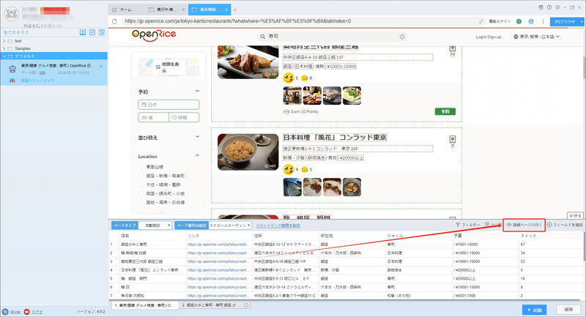This screenshot has height=317, width=586.
Task: Click the user avatar robot icon
Action: 12,14
